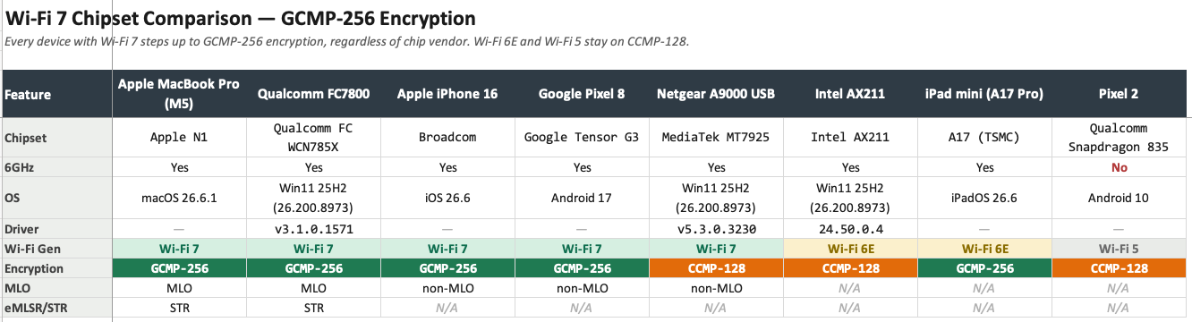This screenshot has width=1192, height=322.
Task: Select the MediaTek MT7925 cell
Action: click(716, 138)
